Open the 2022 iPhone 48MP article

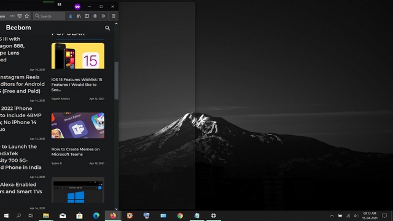point(21,118)
